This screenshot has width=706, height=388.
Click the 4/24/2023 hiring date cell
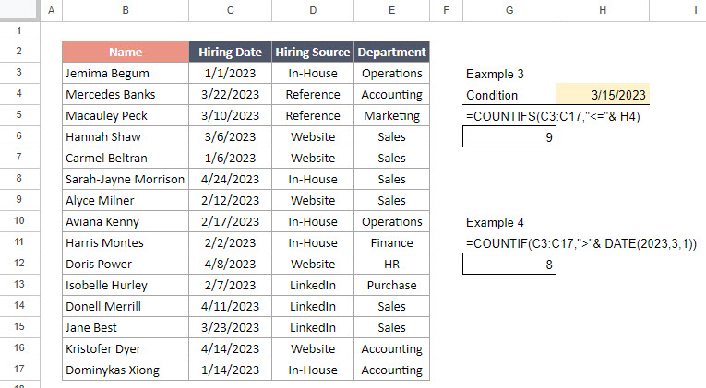pyautogui.click(x=230, y=179)
